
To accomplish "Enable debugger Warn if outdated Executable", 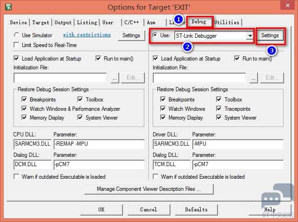I will [156, 176].
